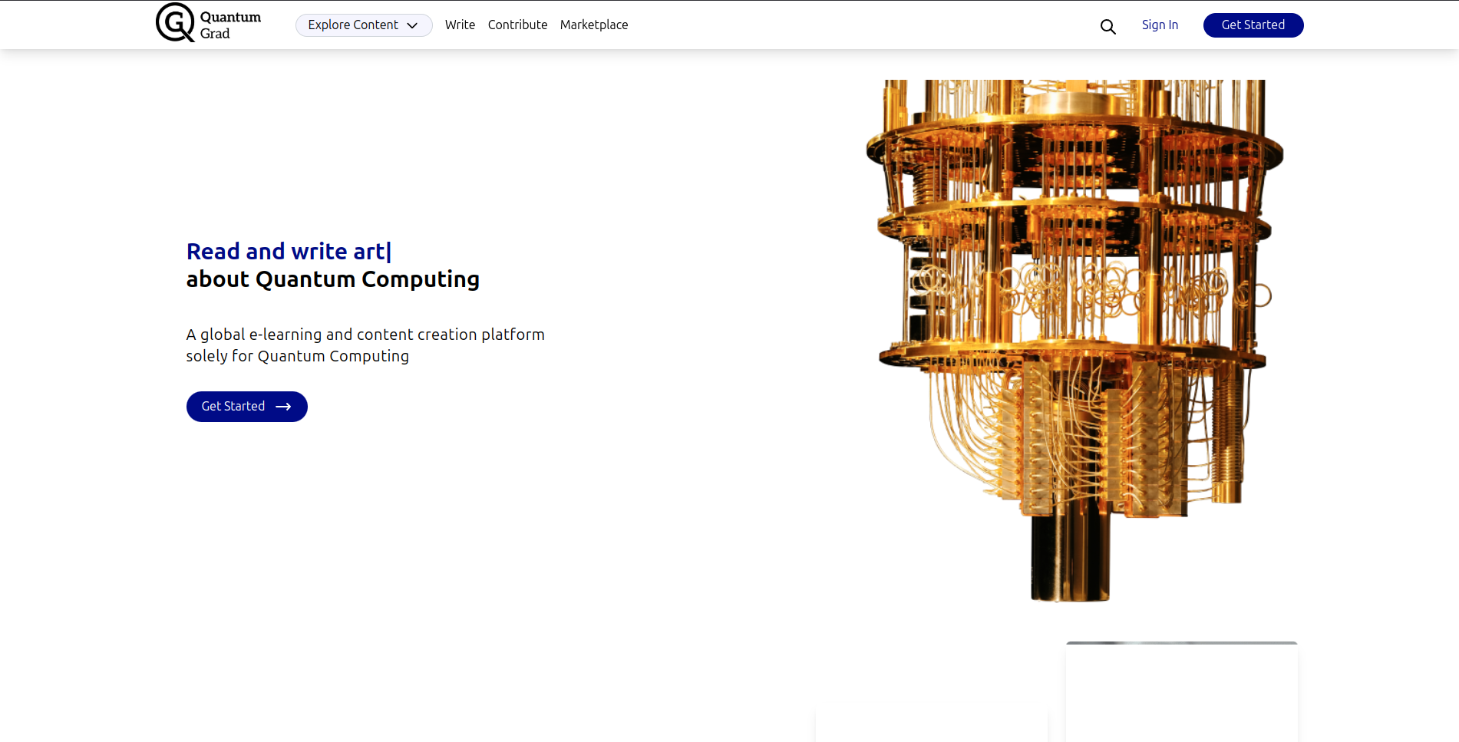This screenshot has width=1459, height=742.
Task: Expand the Explore Content dropdown
Action: click(364, 25)
